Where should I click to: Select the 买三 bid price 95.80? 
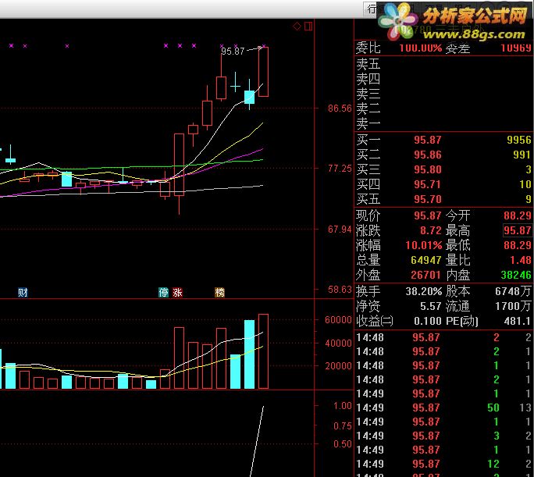click(x=427, y=169)
